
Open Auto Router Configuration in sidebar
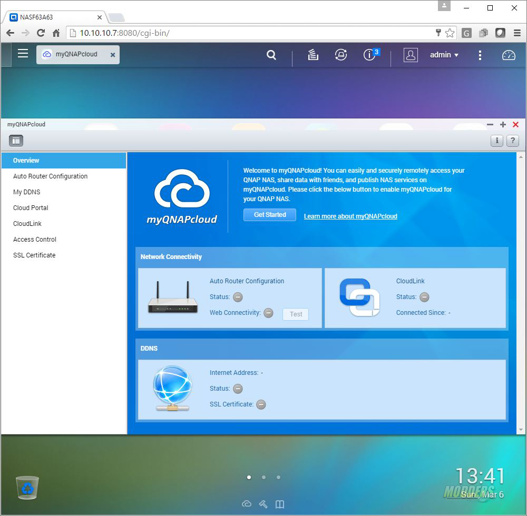(64, 176)
